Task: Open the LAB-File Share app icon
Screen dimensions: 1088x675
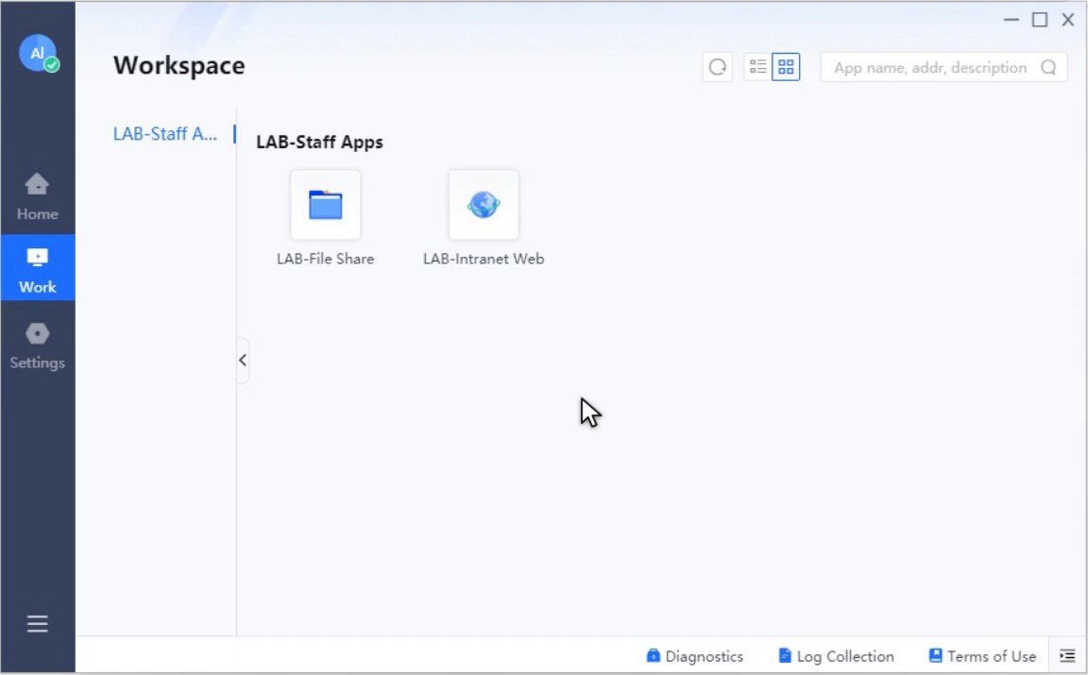Action: [x=326, y=205]
